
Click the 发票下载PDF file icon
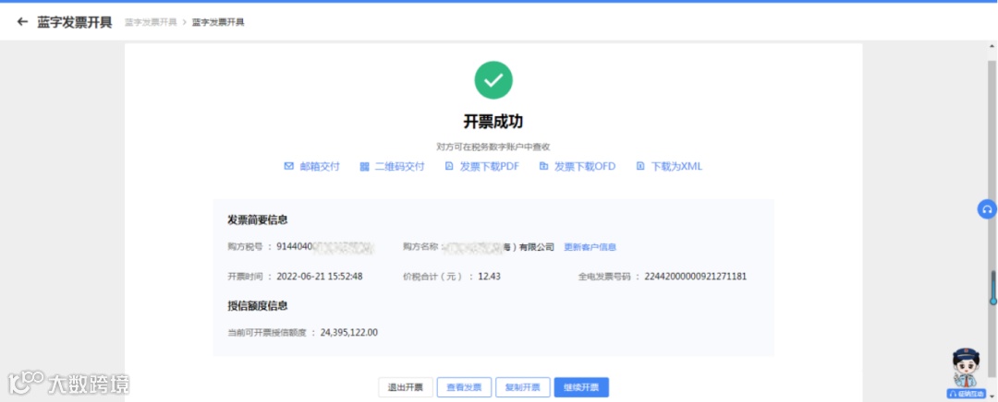449,166
